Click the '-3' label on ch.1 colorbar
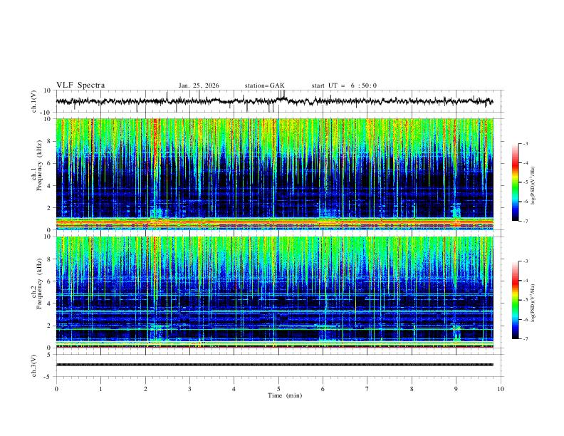This screenshot has height=436, width=564. click(x=525, y=143)
